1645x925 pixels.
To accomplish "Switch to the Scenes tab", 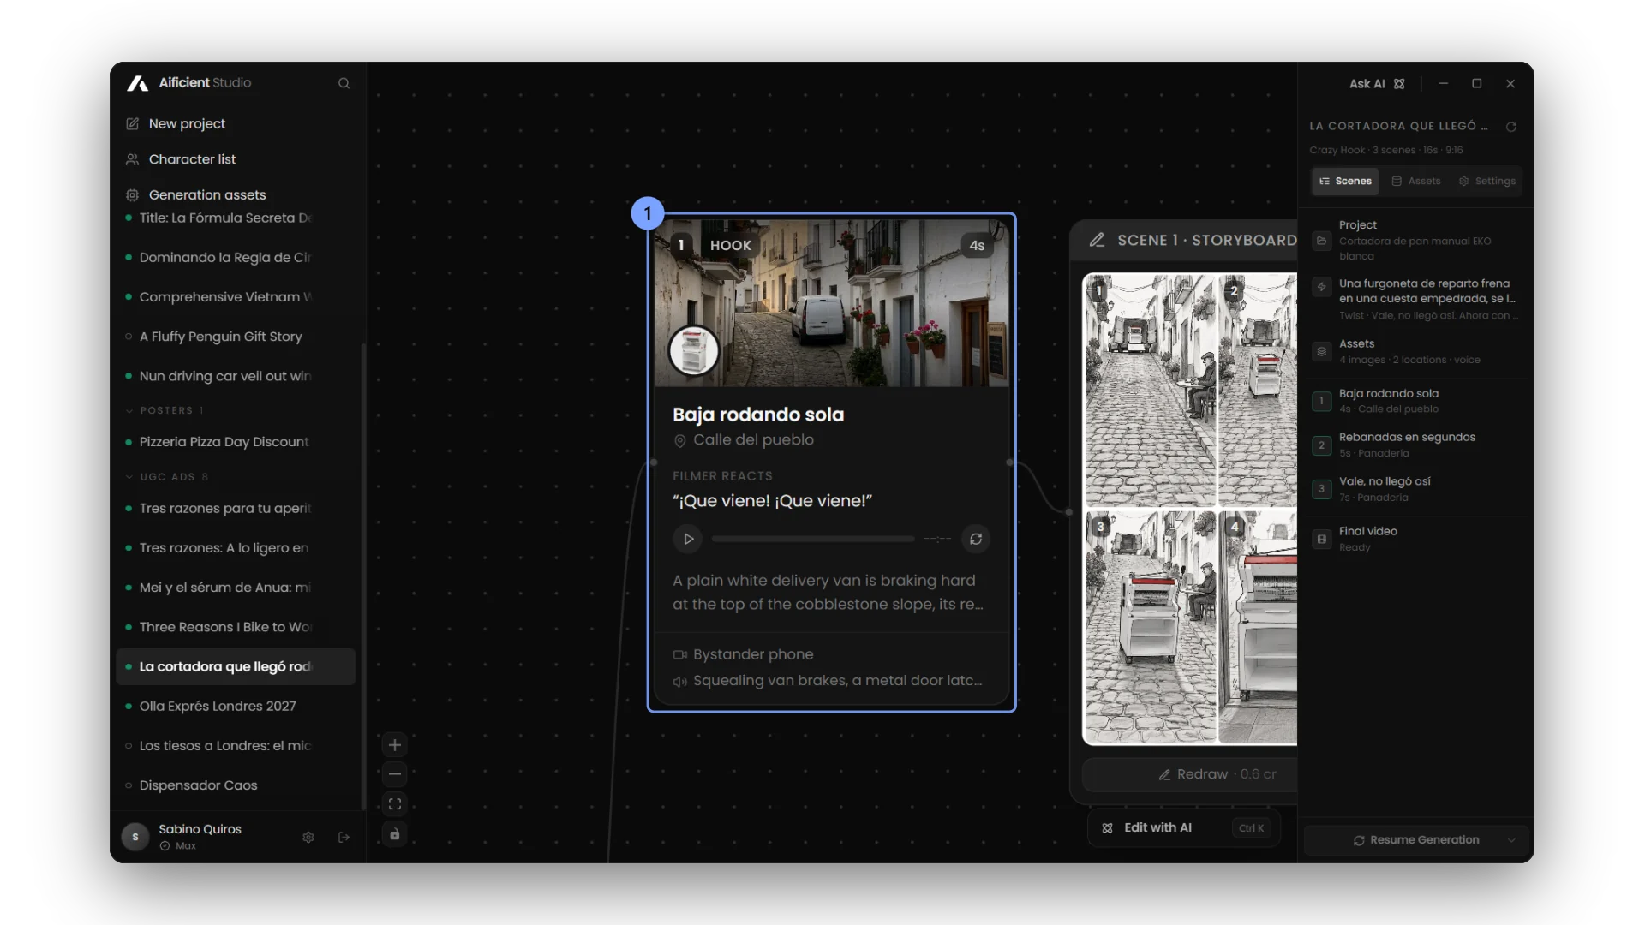I will pos(1345,182).
